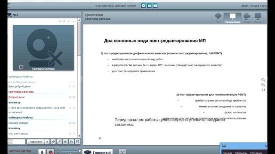This screenshot has width=275, height=154.
Task: Switch to the Video camera tab
Action: (247, 18)
